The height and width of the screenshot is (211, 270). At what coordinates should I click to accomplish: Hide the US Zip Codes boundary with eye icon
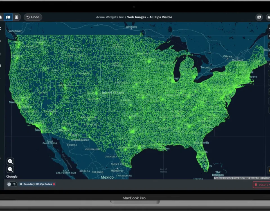point(21,184)
